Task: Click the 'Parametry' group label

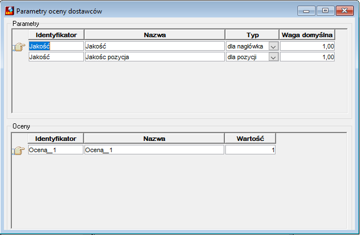Action: (x=26, y=24)
